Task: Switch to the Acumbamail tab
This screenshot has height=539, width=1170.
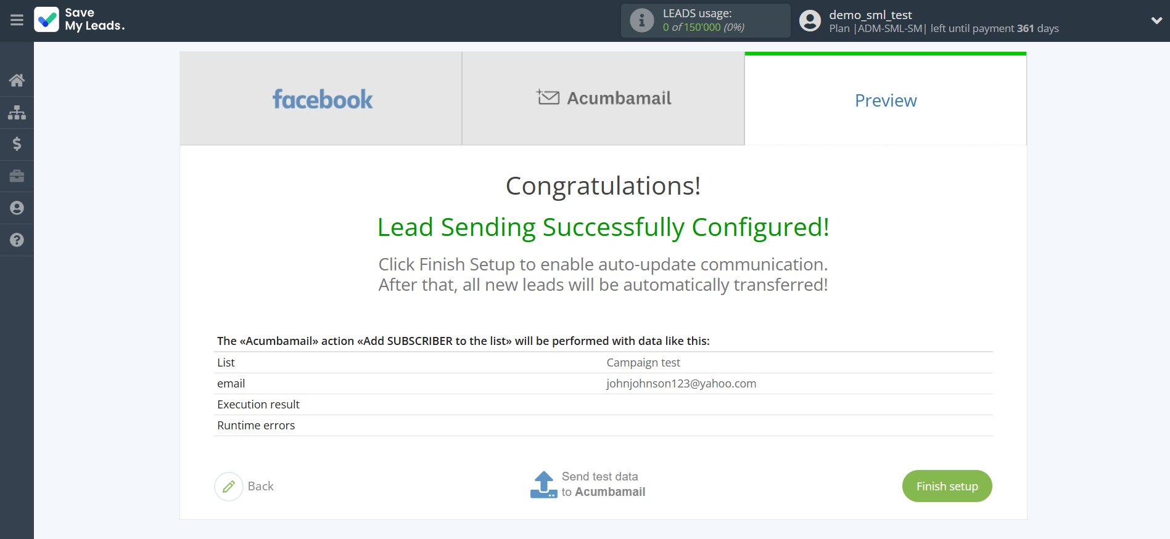Action: click(603, 99)
